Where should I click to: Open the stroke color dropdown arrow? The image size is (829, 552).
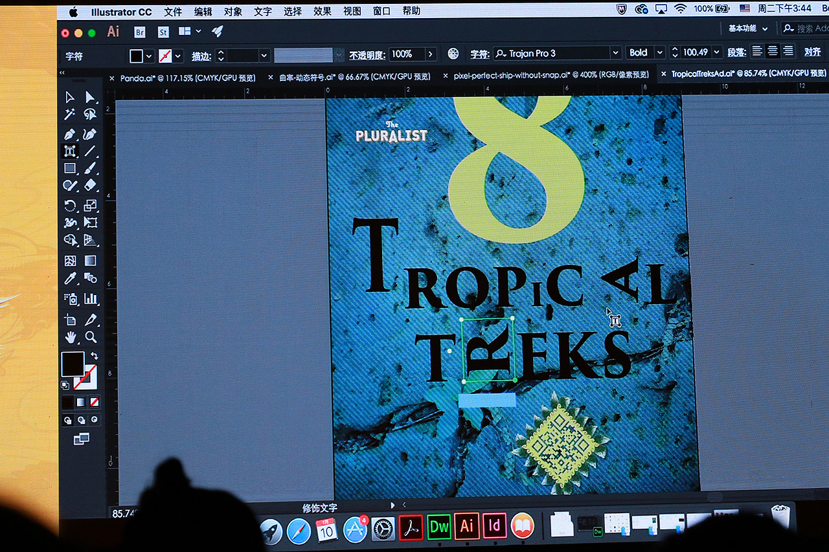click(x=178, y=56)
